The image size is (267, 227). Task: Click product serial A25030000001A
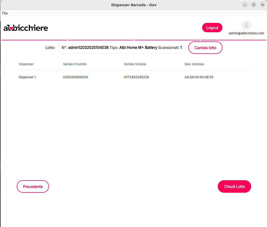tap(76, 77)
